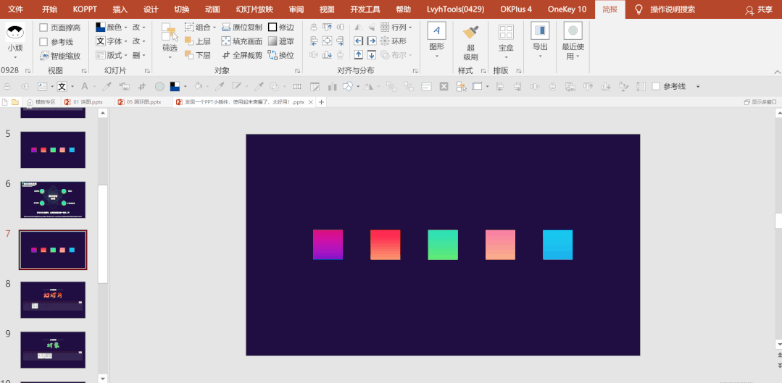
Task: Click the yellow folder icon in tab bar
Action: [x=15, y=102]
